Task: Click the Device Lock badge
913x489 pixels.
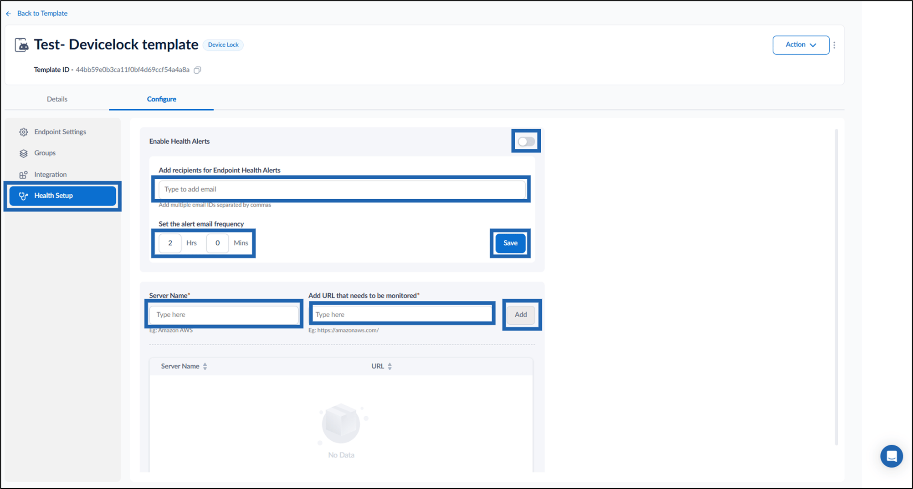Action: (x=223, y=45)
